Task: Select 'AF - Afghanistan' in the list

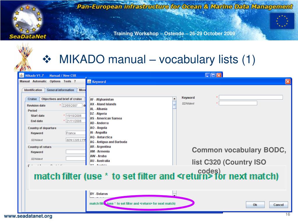Action: coord(131,99)
